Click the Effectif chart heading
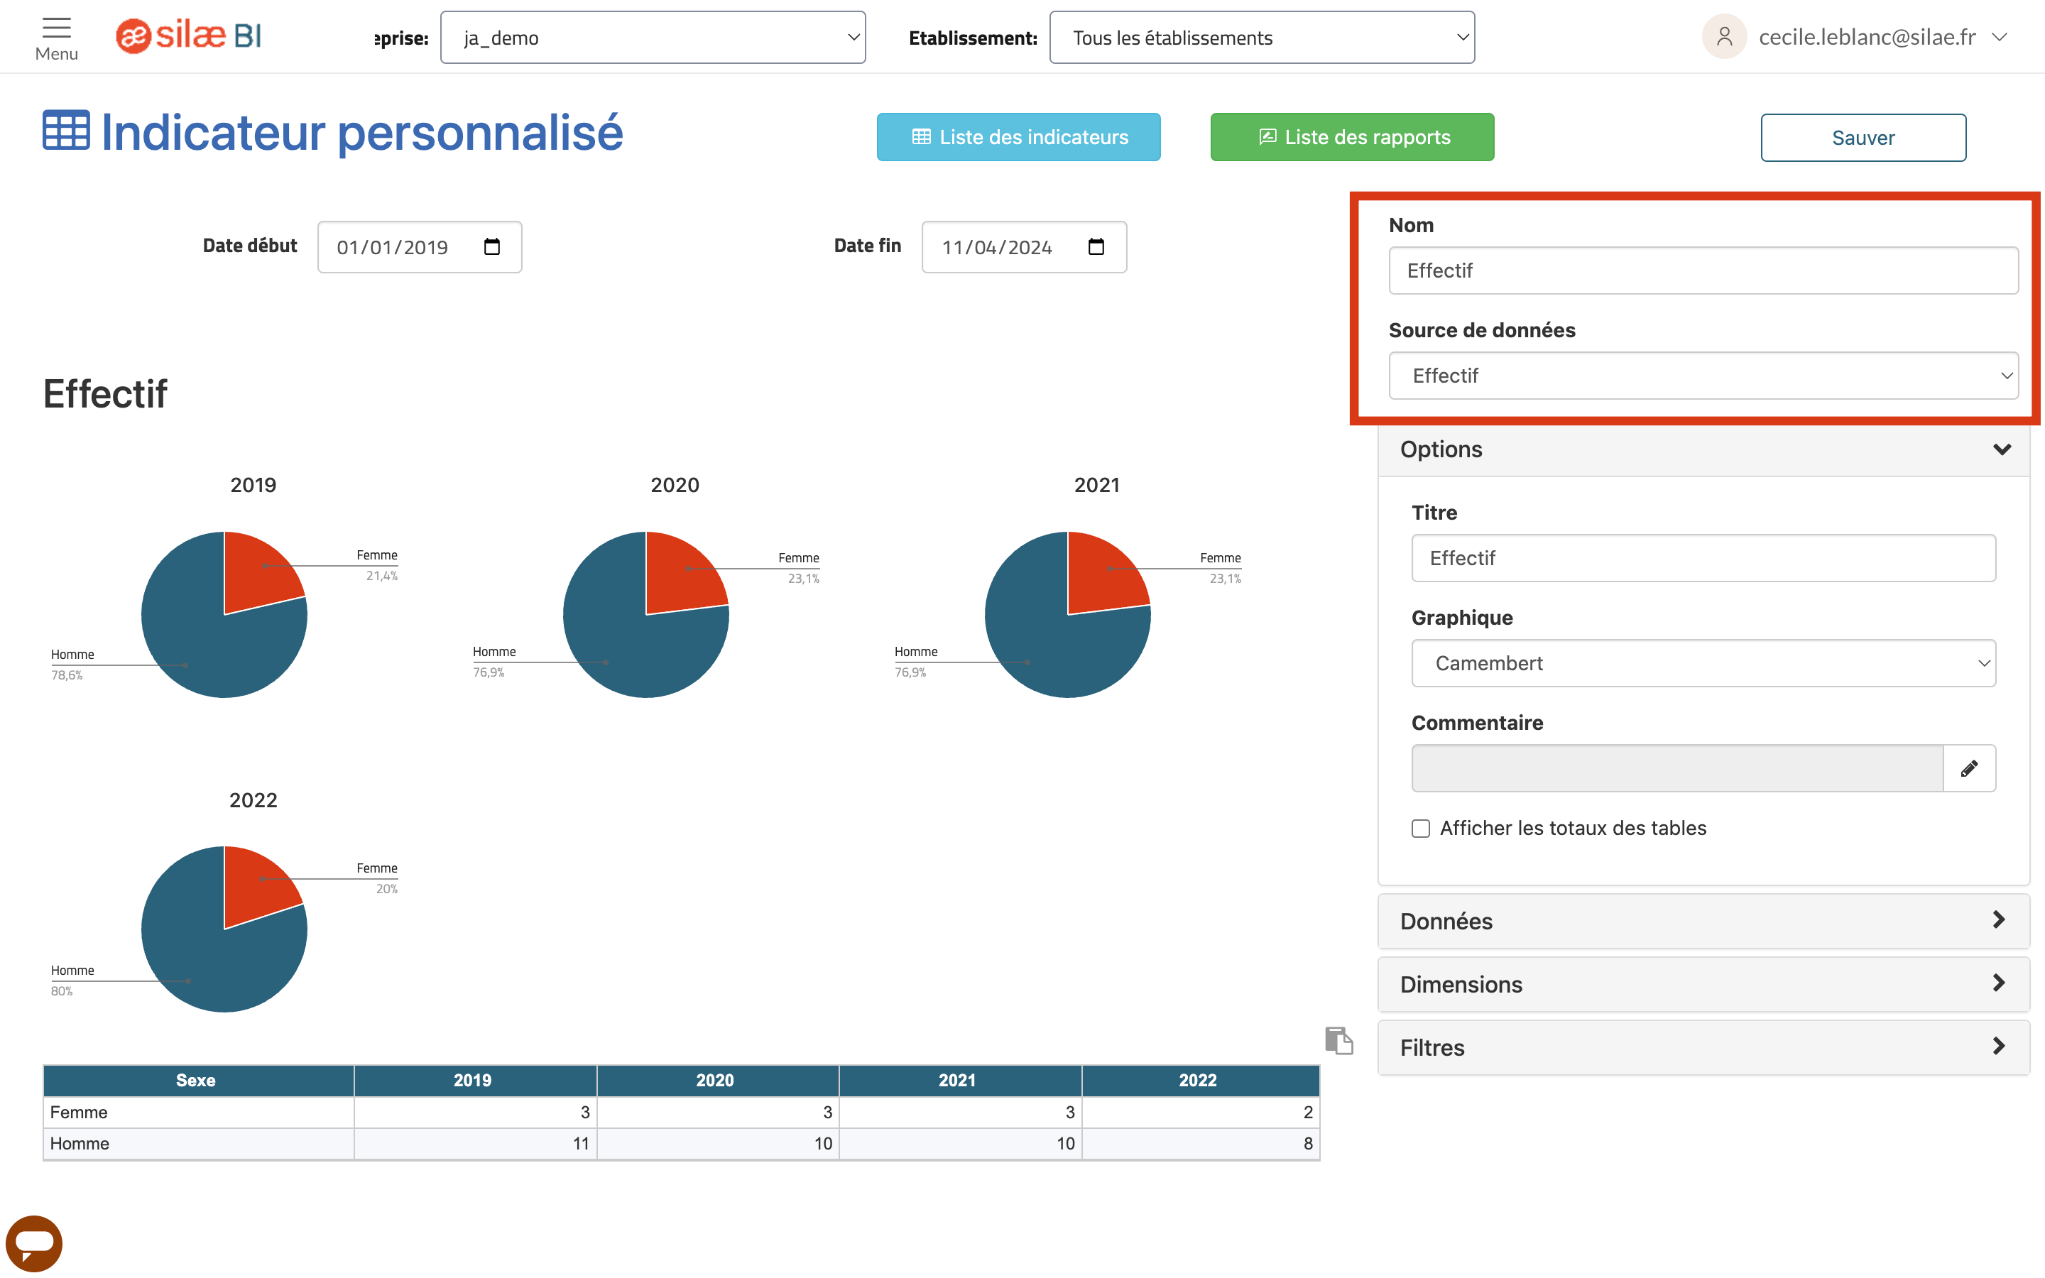This screenshot has width=2045, height=1278. (x=106, y=394)
